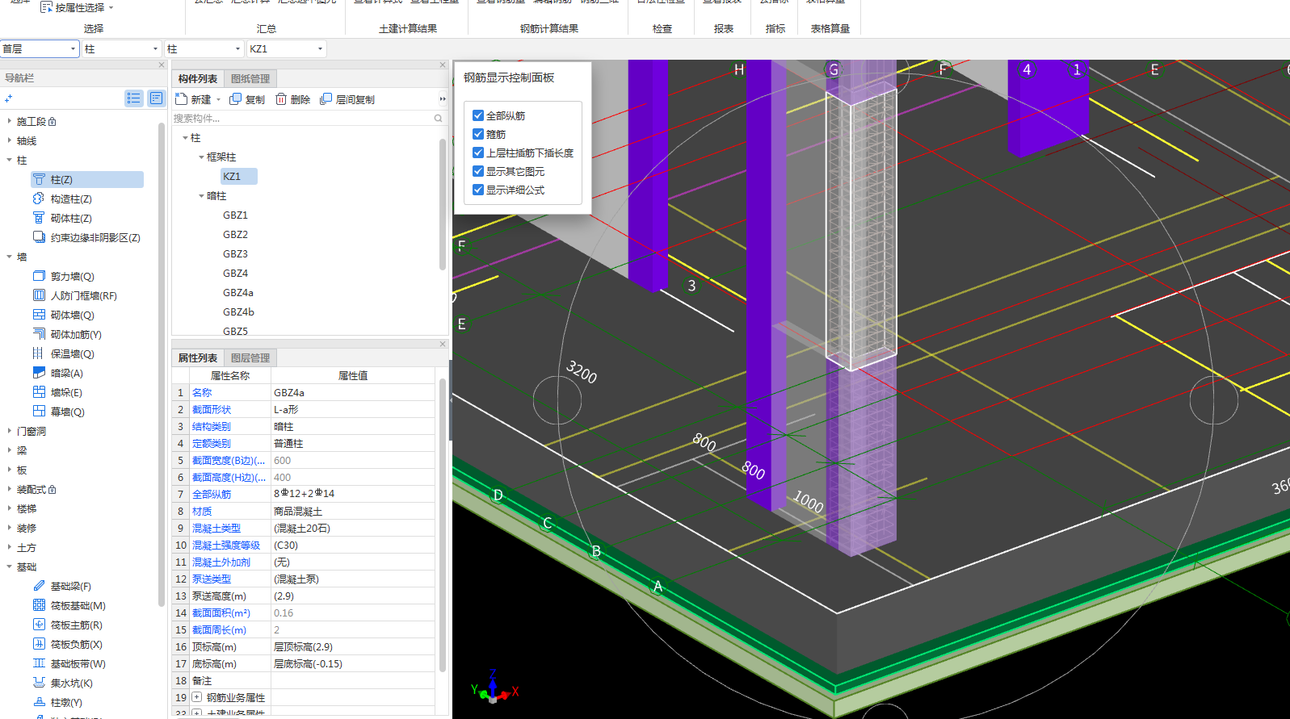The width and height of the screenshot is (1290, 719).
Task: Select 构造柱(Z) structural column icon
Action: (x=39, y=199)
